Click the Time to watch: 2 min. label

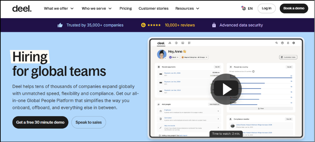click(x=226, y=134)
